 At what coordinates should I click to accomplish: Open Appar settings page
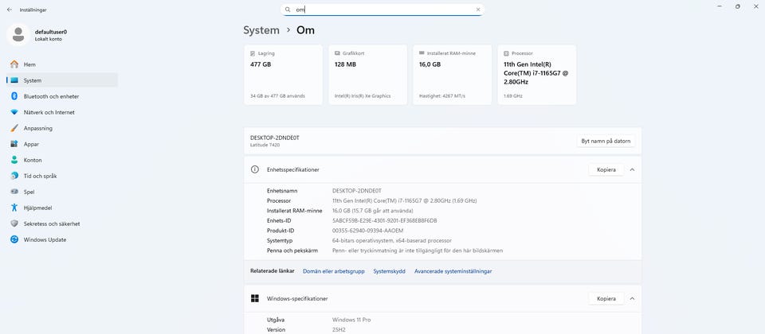pos(62,144)
